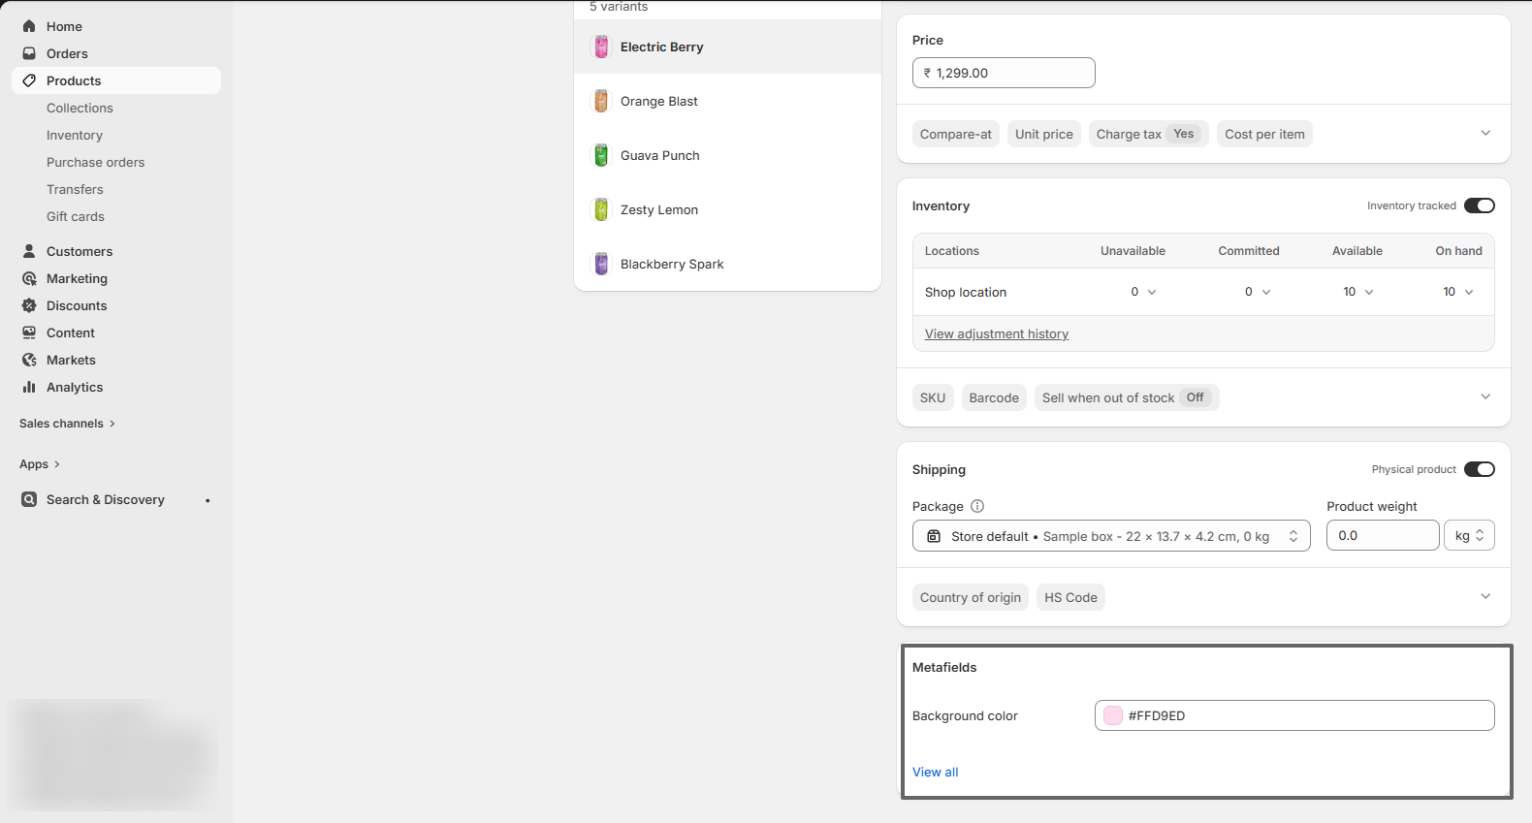Toggle the Physical product switch
Screen dimensions: 1532x823
pos(1479,469)
